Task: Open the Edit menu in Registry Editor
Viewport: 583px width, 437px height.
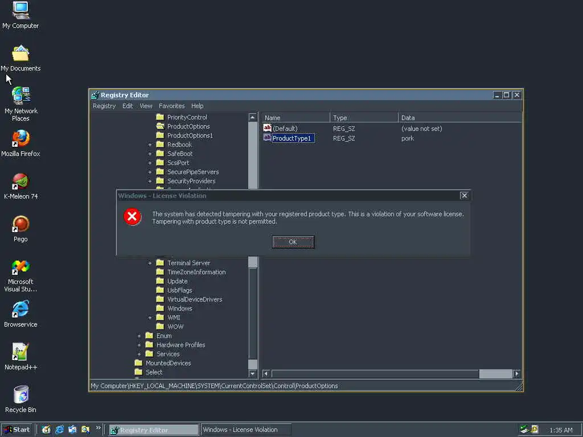Action: click(128, 106)
